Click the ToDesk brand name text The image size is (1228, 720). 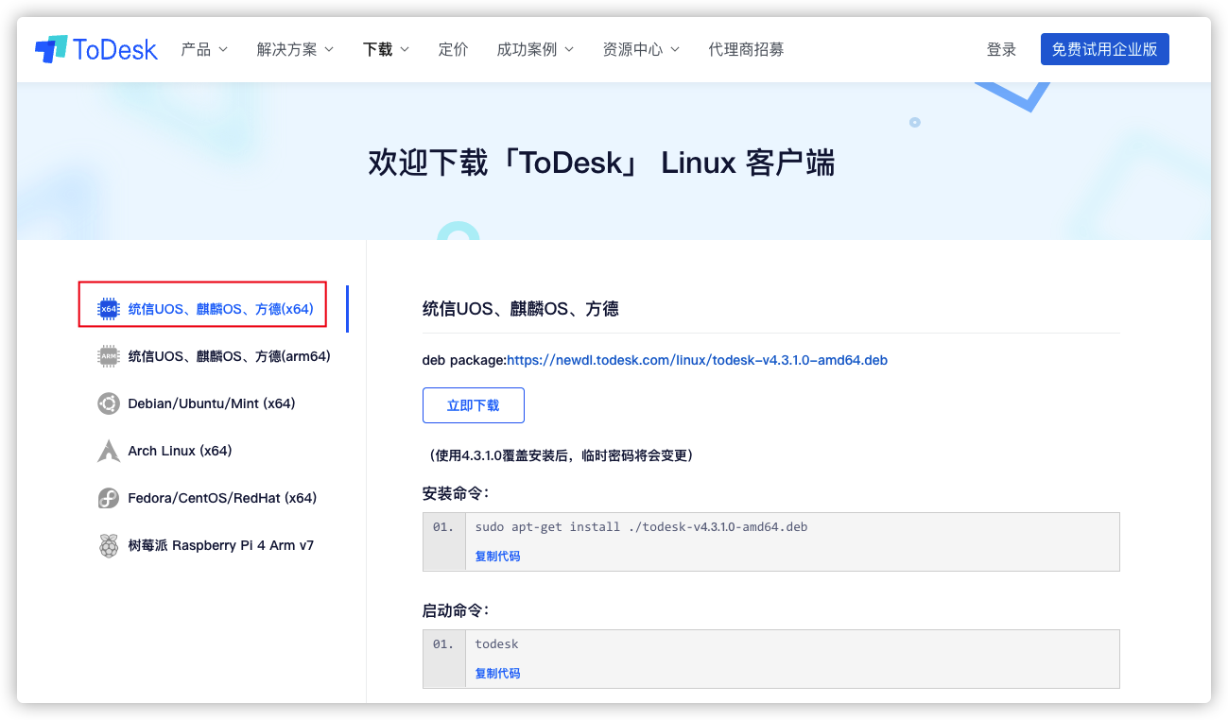point(115,49)
